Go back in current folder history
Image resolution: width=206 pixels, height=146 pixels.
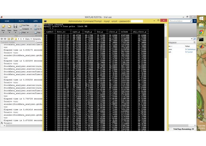[x=2, y=39]
